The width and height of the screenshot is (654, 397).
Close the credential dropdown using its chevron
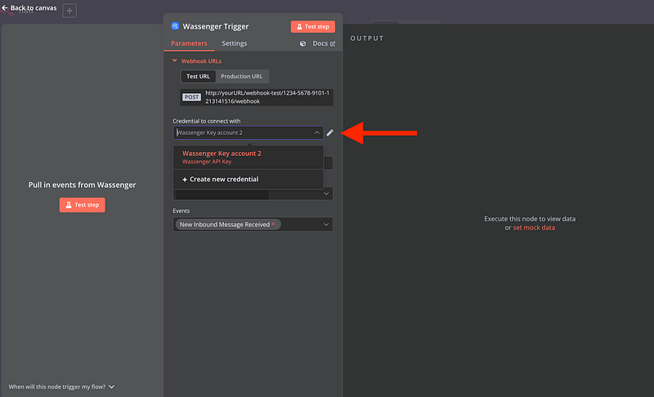pyautogui.click(x=317, y=132)
